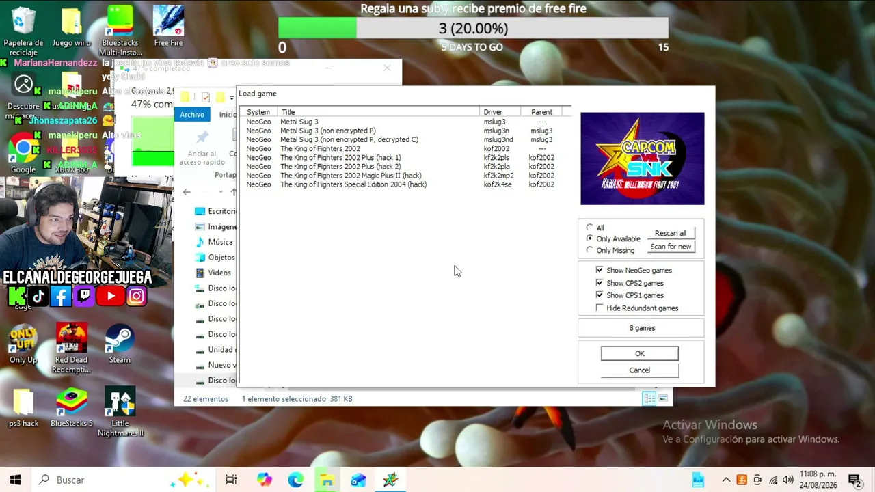The height and width of the screenshot is (492, 875).
Task: Cancel the Load game dialog
Action: tap(639, 370)
